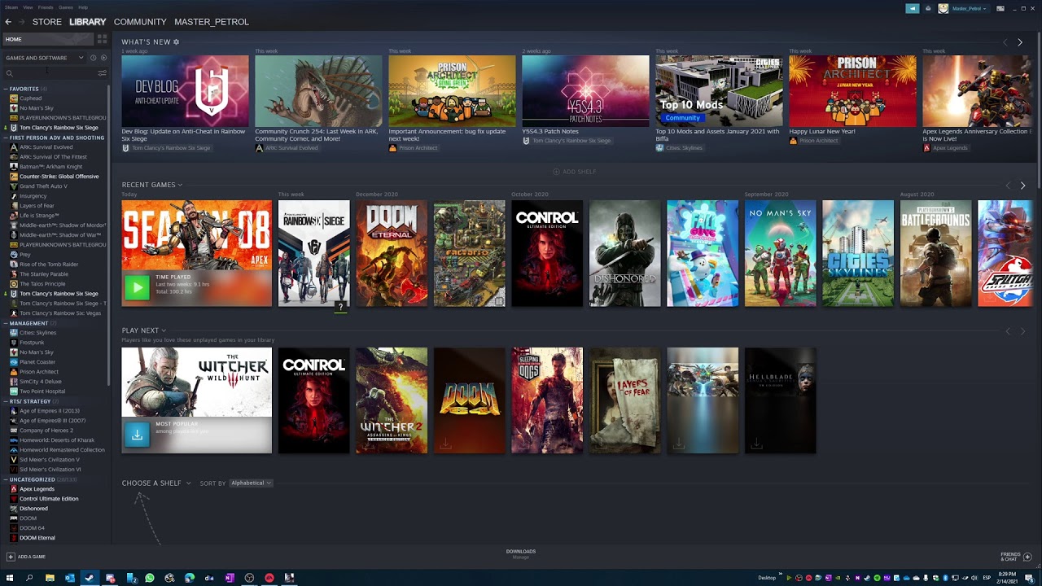Viewport: 1042px width, 586px height.
Task: Click the search magnifier in library sidebar
Action: 10,73
